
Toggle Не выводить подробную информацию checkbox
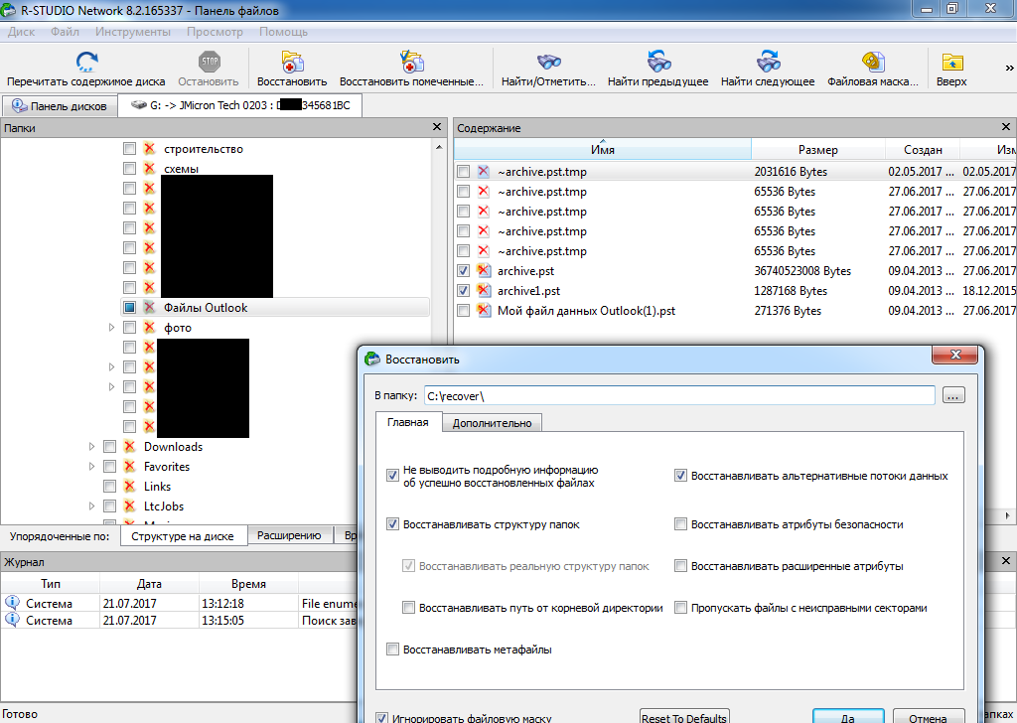(x=392, y=476)
